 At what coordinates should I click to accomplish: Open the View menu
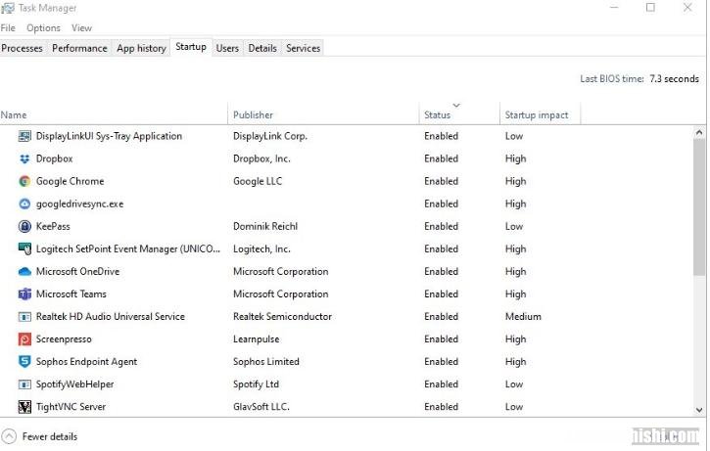81,28
